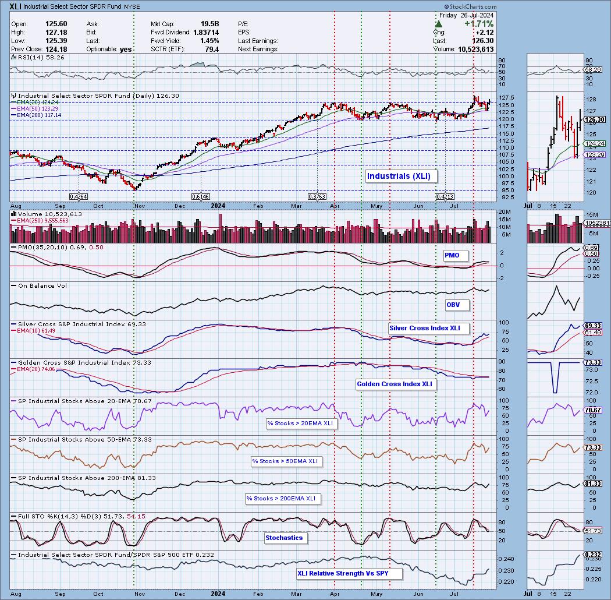This screenshot has height=600, width=611.
Task: Click the SCTR (ETF) value 79.4
Action: click(212, 50)
